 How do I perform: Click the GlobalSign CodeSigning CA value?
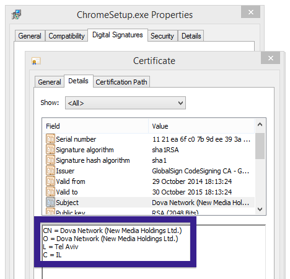[201, 171]
